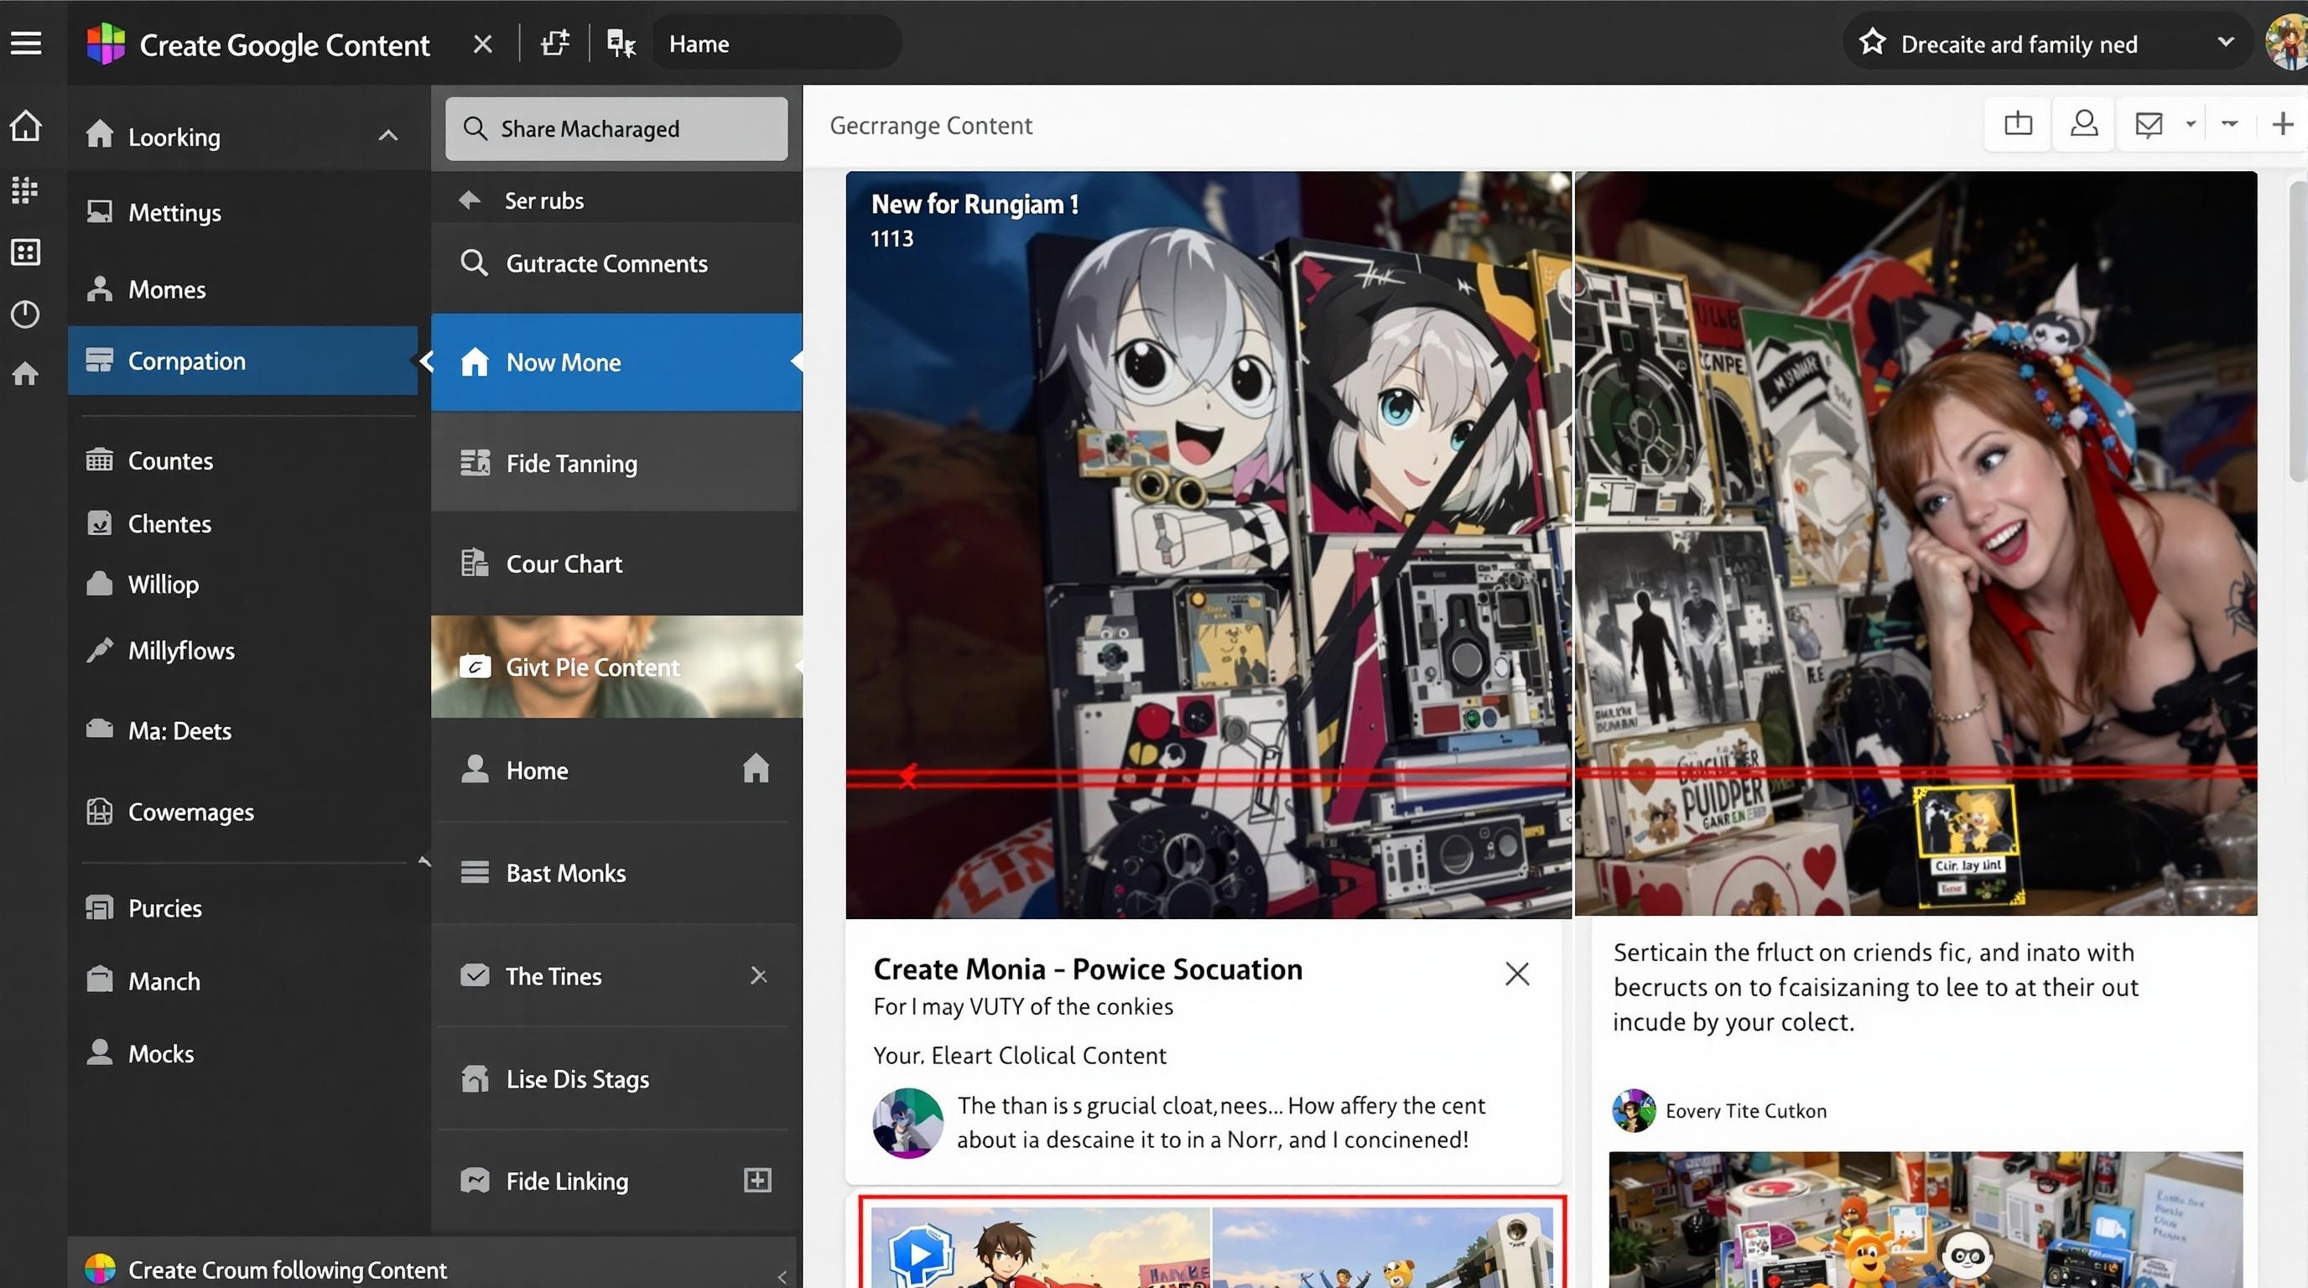
Task: Play the video thumbnail in the red-bordered card
Action: point(920,1254)
